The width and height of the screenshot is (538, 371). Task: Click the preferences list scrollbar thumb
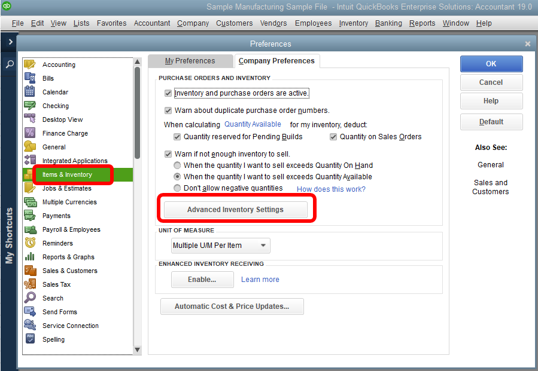(137, 113)
